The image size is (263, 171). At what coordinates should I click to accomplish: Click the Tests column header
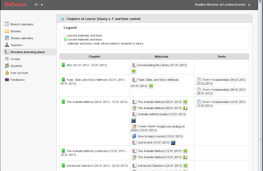222,57
